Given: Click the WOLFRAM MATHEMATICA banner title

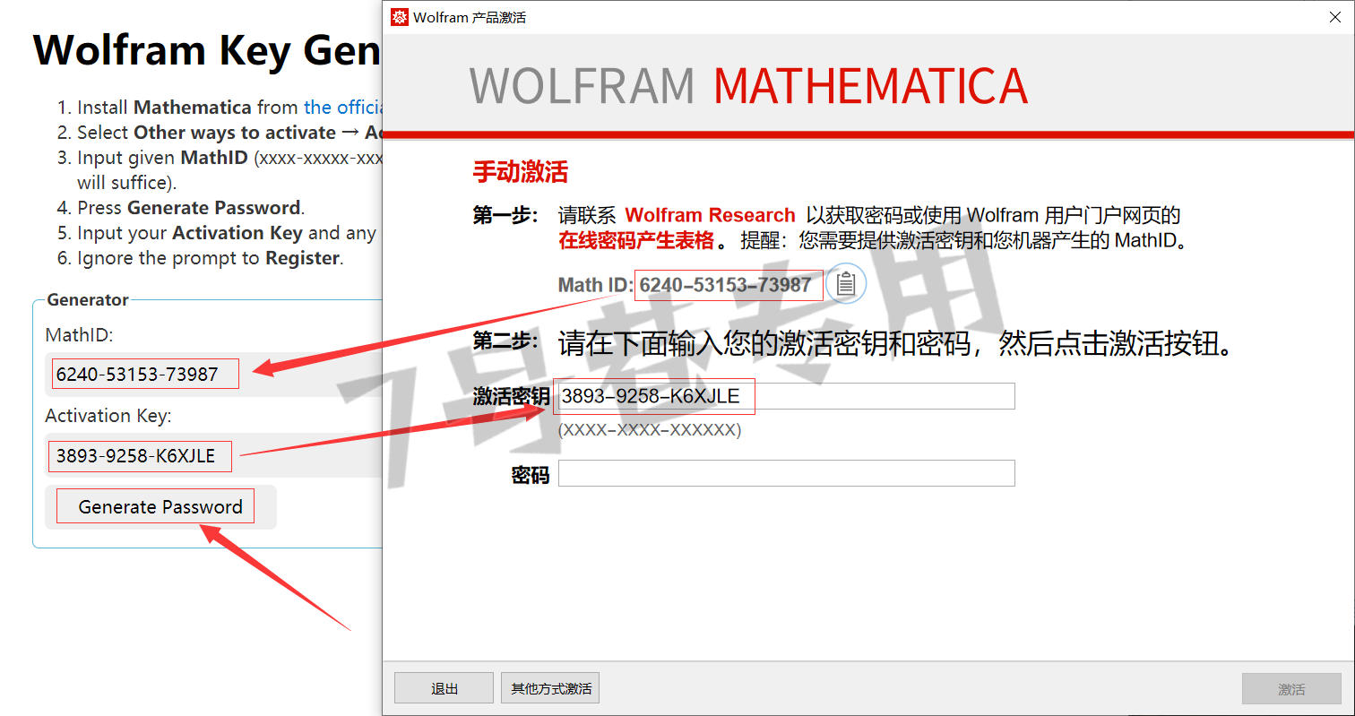Looking at the screenshot, I should pos(748,85).
